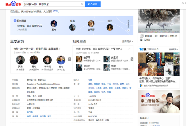
Task: Open 姜子牙 avatar in relationship graph
Action: [91, 24]
